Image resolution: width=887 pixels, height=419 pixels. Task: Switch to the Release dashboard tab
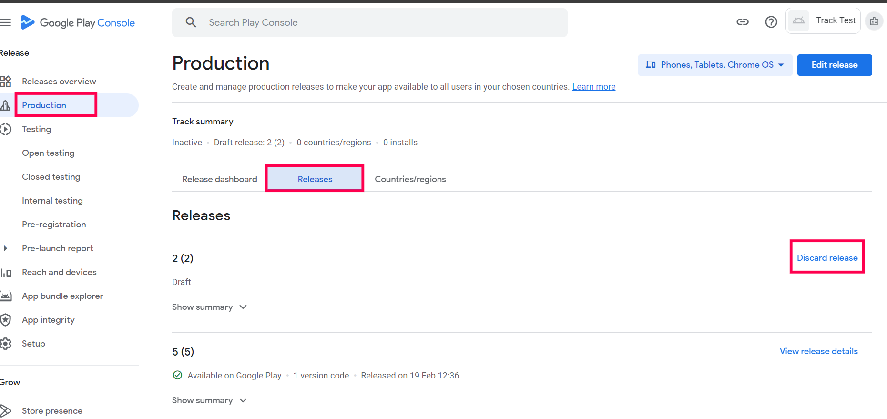tap(219, 179)
